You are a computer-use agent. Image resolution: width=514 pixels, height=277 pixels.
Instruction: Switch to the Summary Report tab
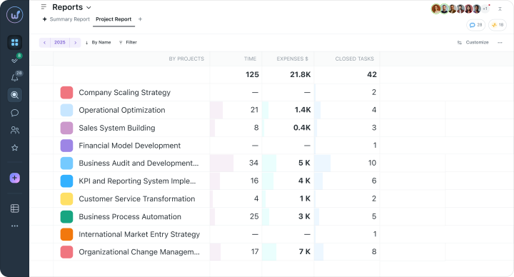point(66,19)
